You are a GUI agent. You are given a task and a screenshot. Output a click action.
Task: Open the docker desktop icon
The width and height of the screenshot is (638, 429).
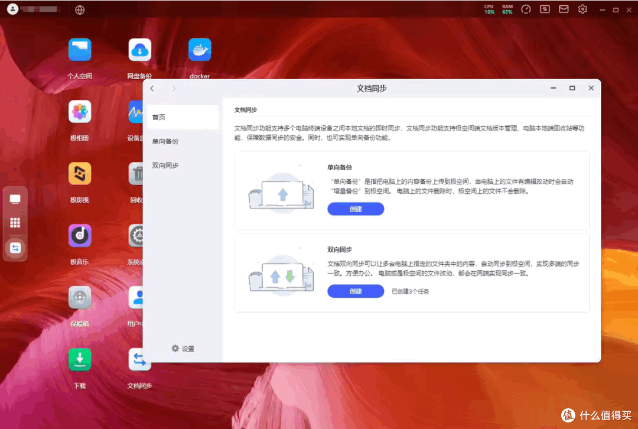click(200, 50)
